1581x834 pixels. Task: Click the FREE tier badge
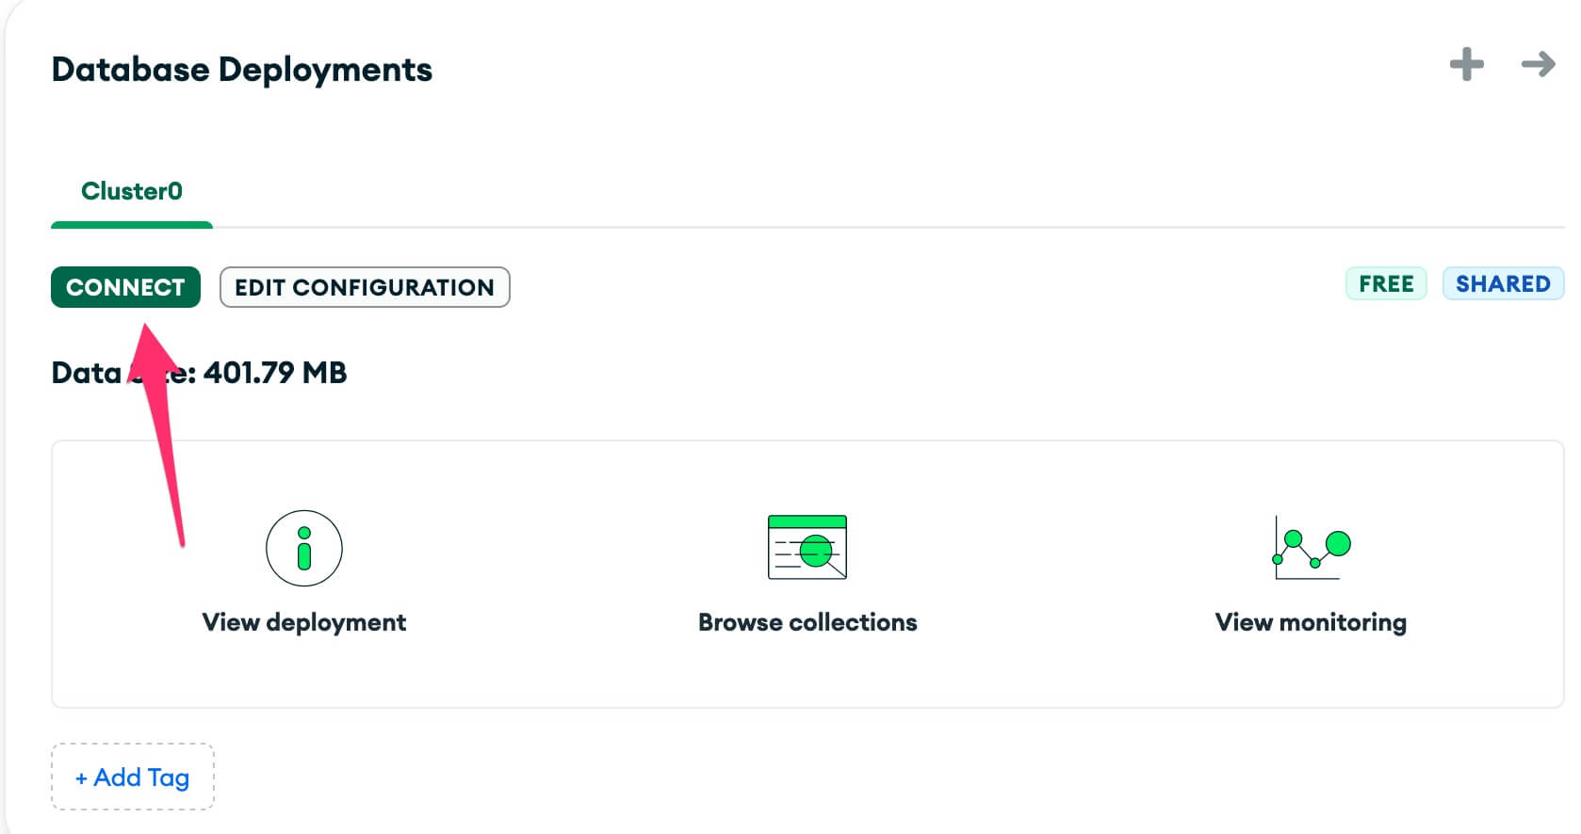[1386, 283]
